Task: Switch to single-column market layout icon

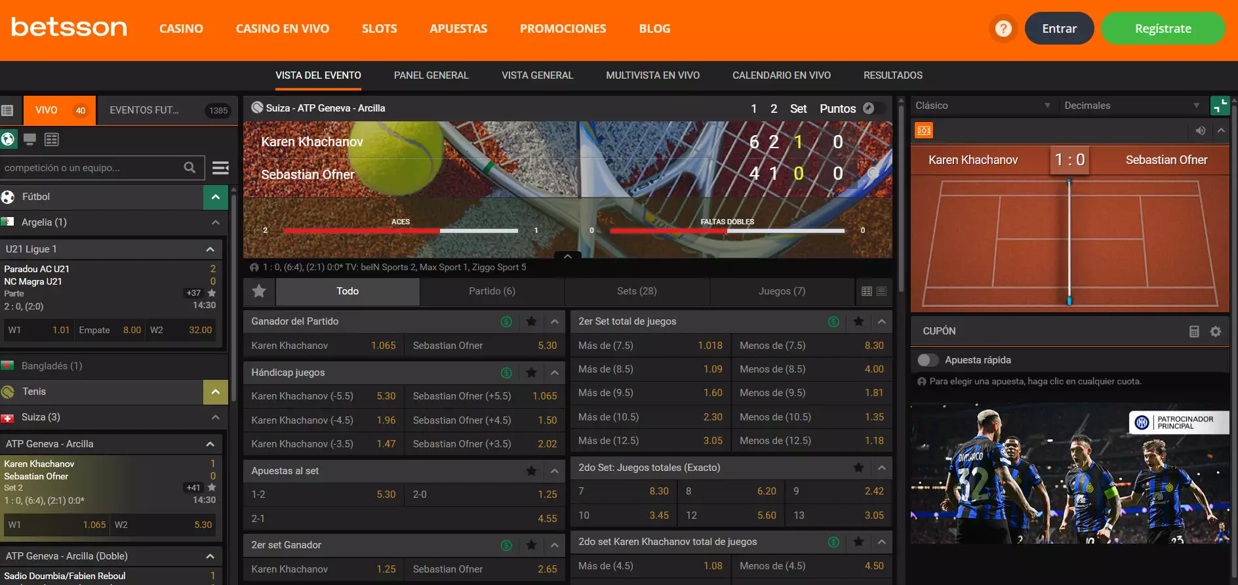Action: point(882,291)
